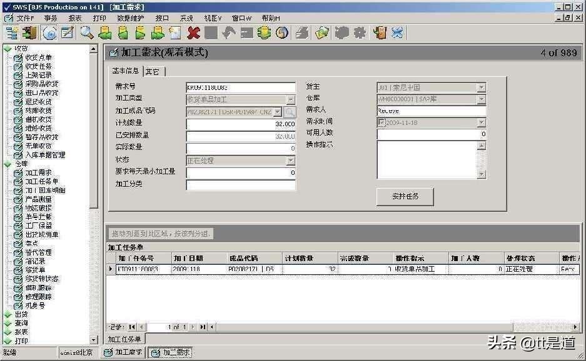Open the 数据维护 menu
586x361 pixels.
[x=131, y=18]
